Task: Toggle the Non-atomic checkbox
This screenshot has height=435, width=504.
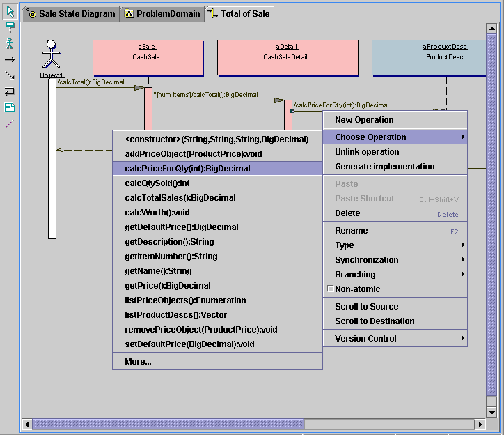Action: [330, 289]
